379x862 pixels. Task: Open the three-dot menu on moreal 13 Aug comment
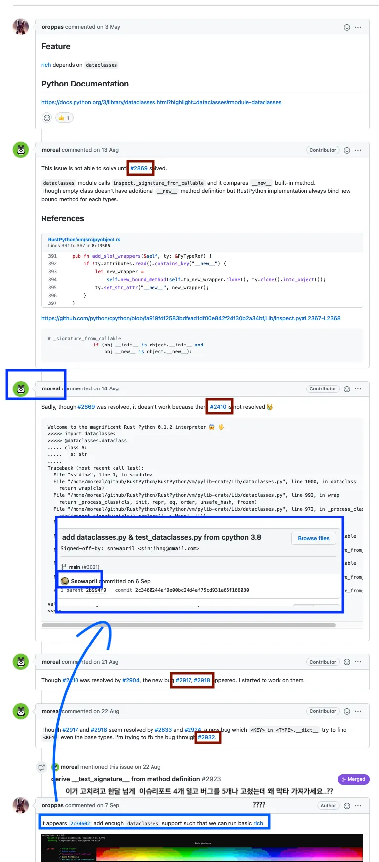(358, 150)
